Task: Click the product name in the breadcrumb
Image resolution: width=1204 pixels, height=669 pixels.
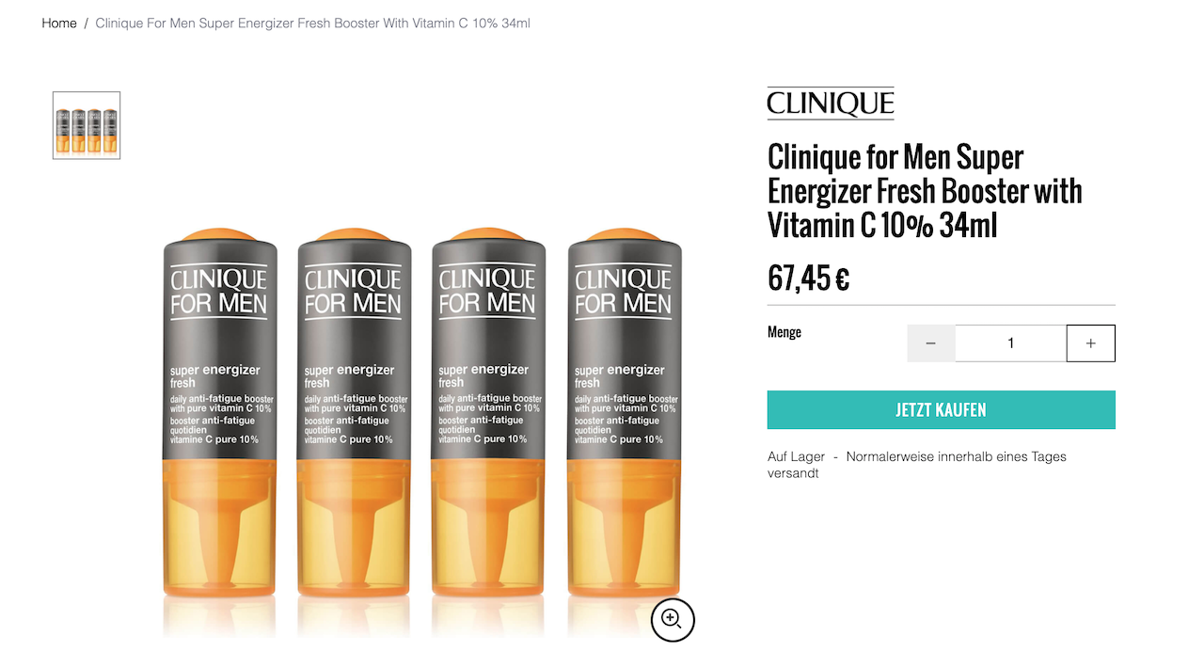Action: click(312, 23)
